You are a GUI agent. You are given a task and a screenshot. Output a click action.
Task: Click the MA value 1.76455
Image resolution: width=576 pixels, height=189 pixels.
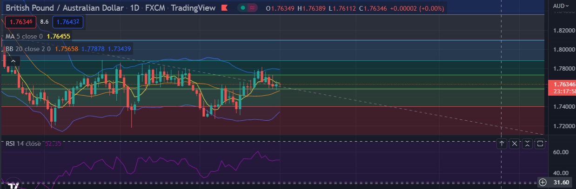pyautogui.click(x=59, y=36)
